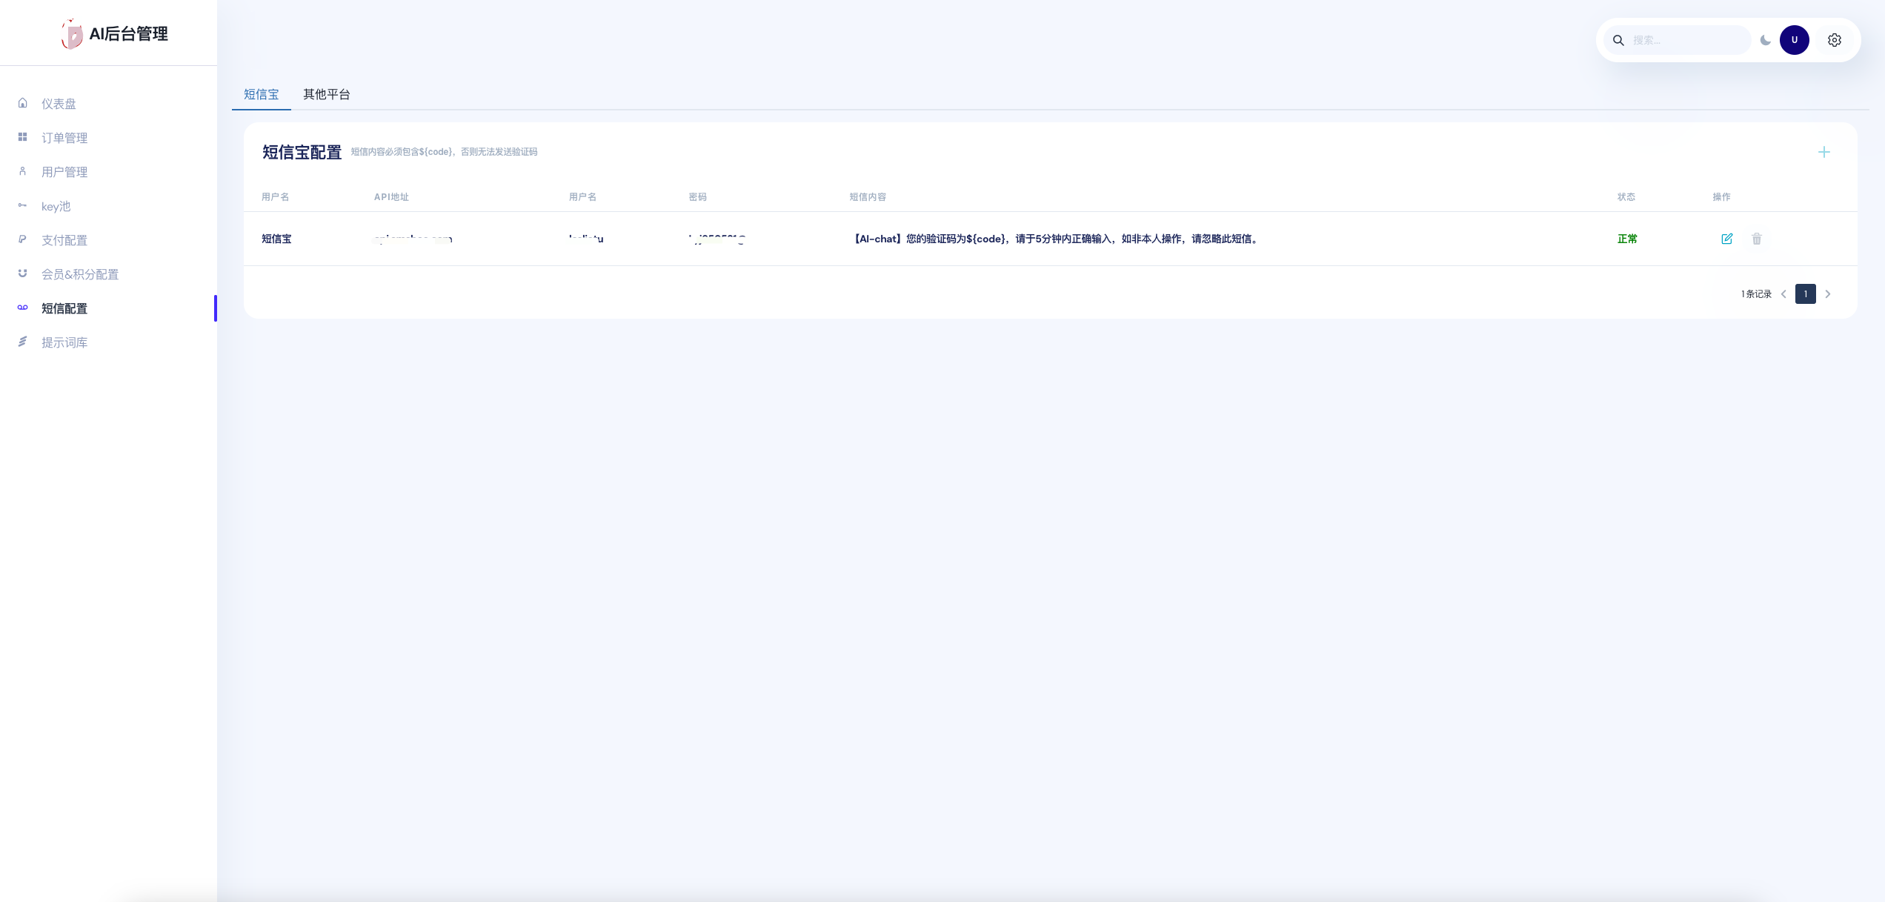Click the search magnifier icon
The image size is (1885, 902).
tap(1619, 40)
